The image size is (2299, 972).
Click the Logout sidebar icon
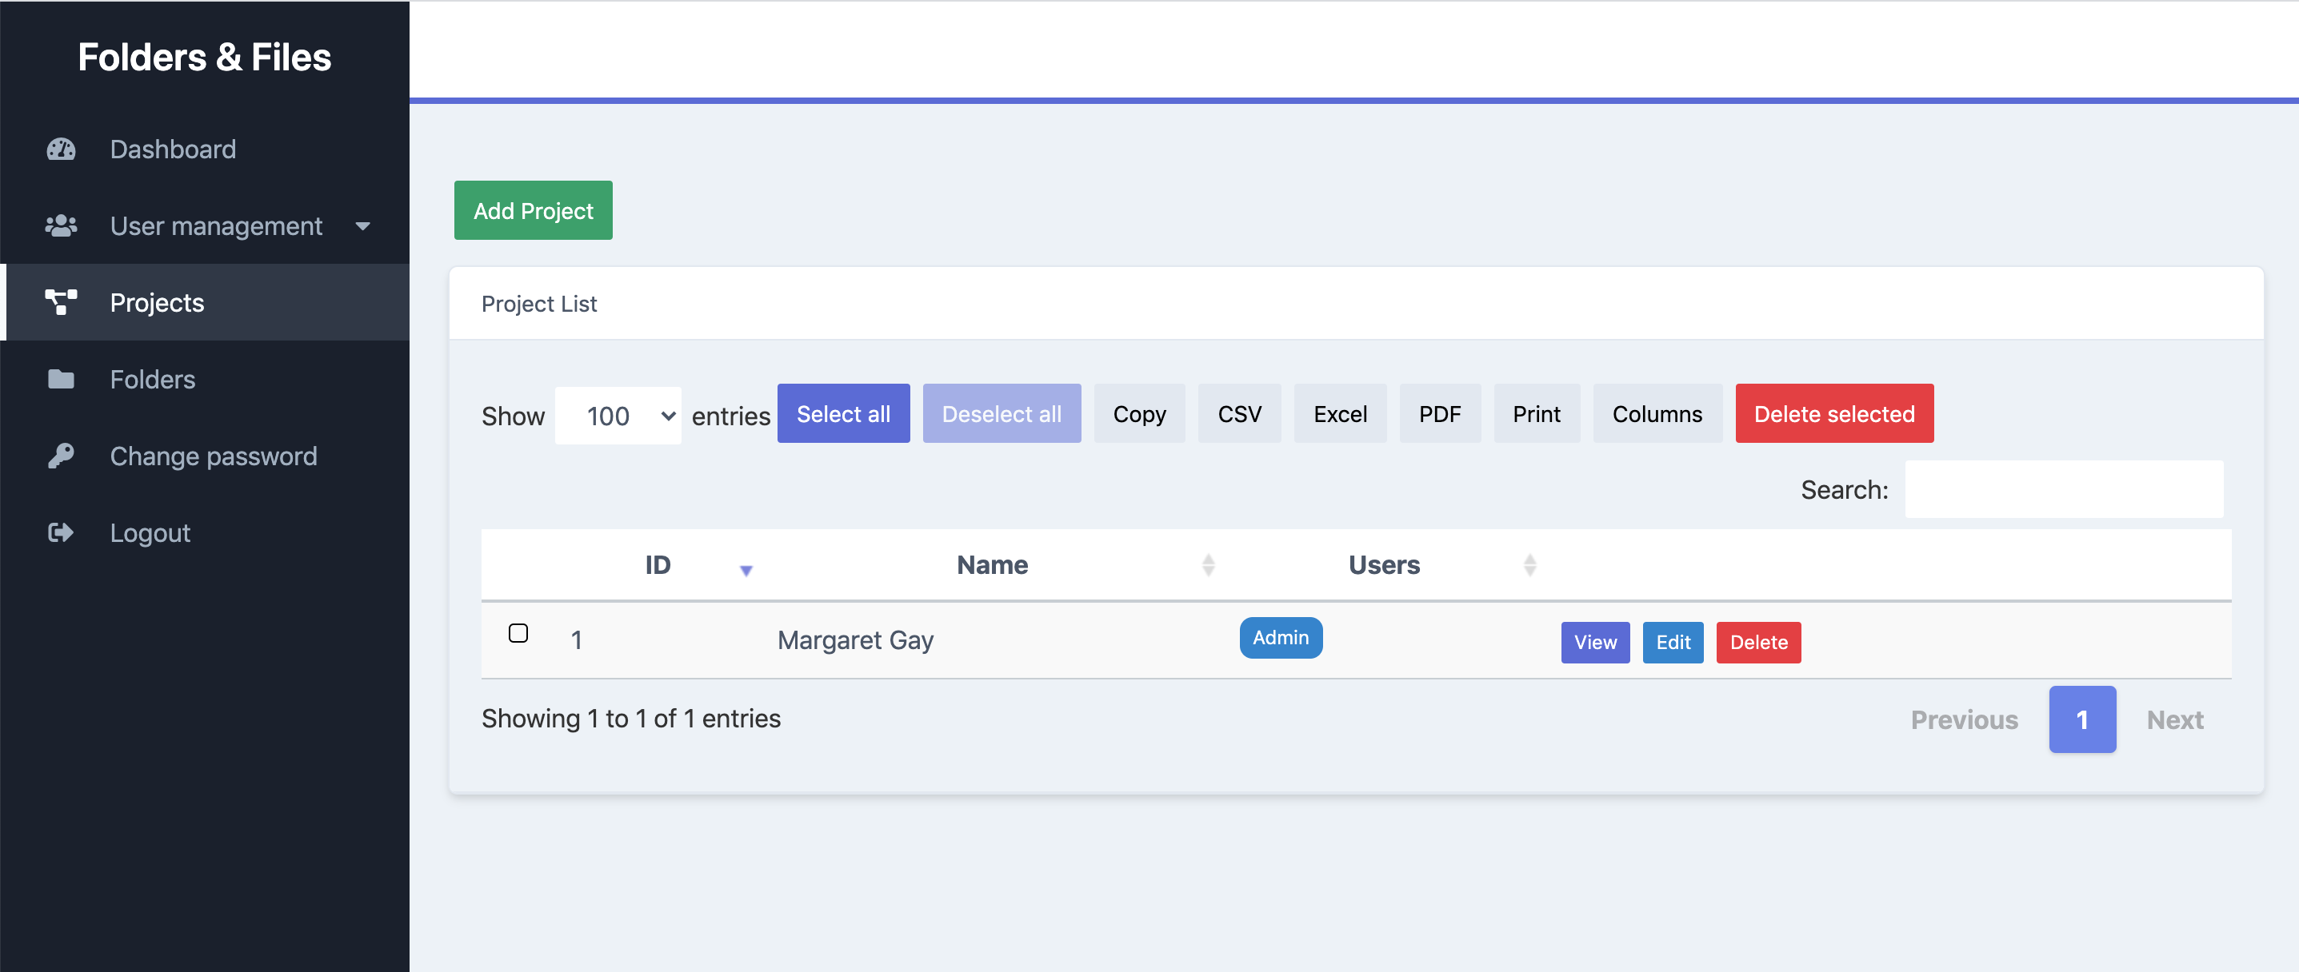[x=65, y=532]
